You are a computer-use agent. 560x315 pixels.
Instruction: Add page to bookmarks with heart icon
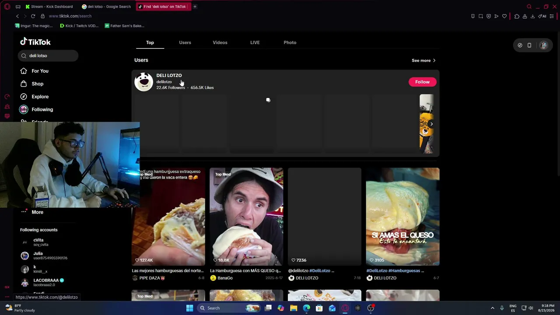504,16
